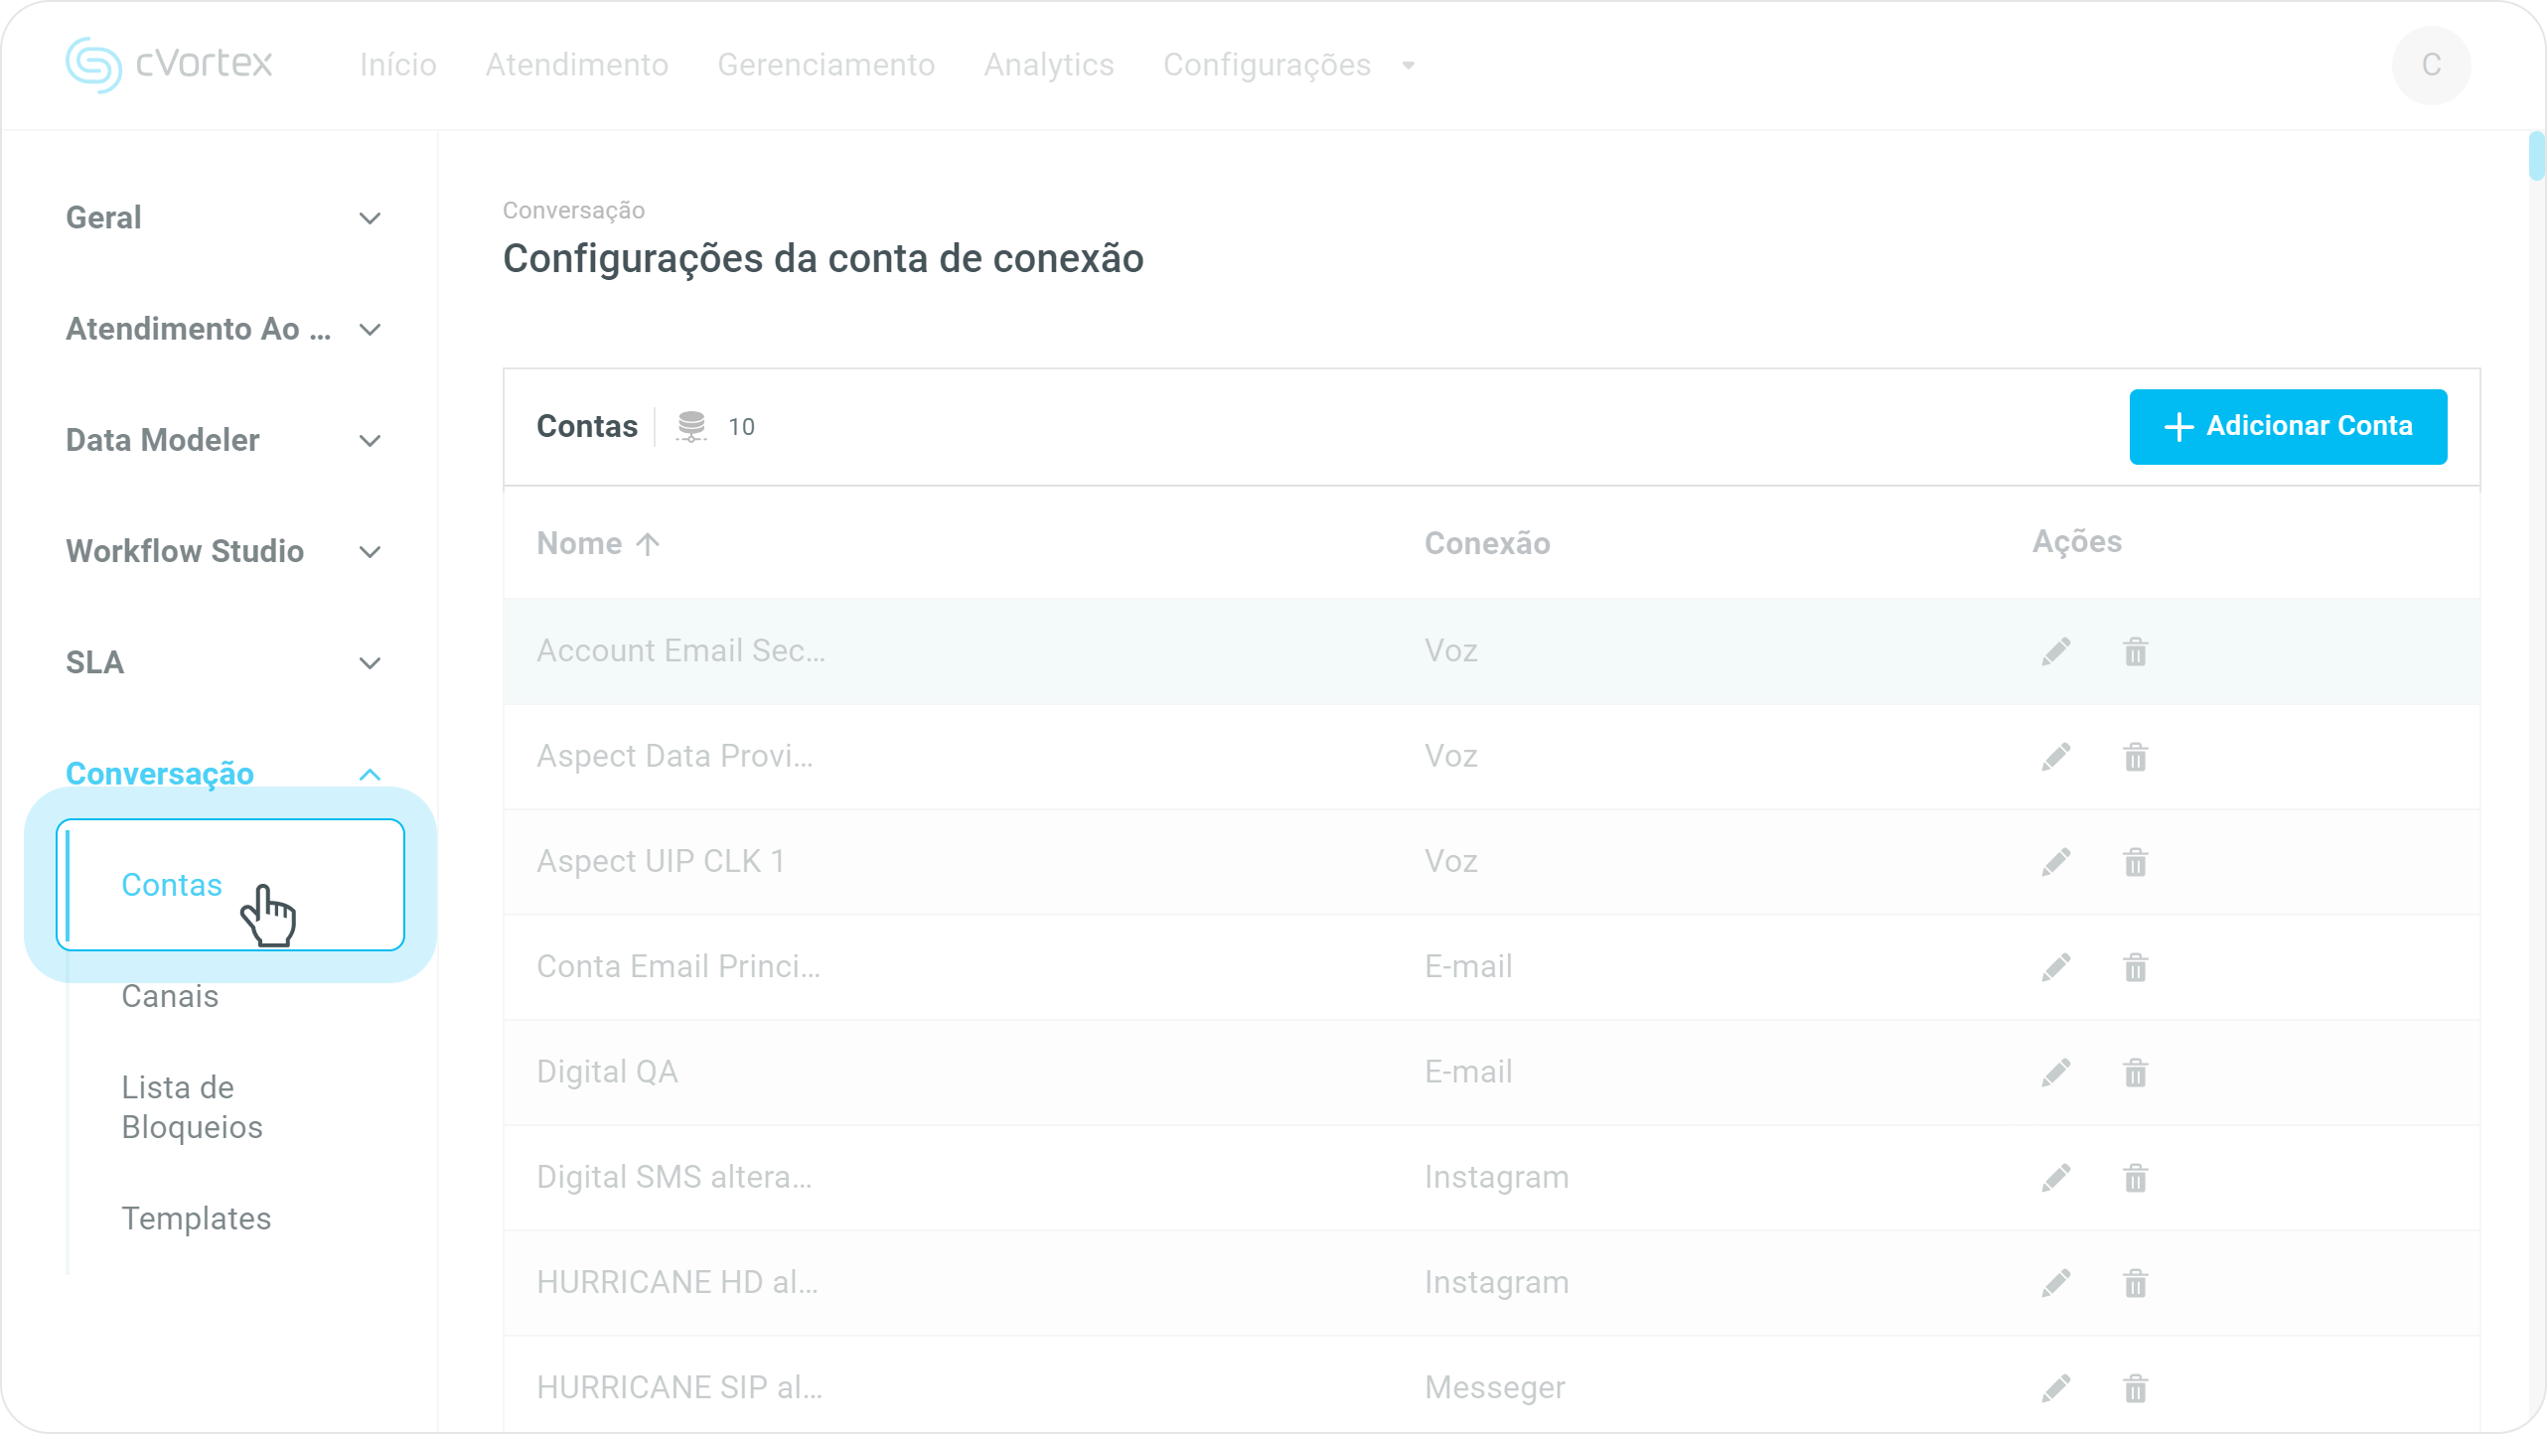This screenshot has width=2547, height=1434.
Task: Edit the HURRICANE HD account
Action: point(2055,1283)
